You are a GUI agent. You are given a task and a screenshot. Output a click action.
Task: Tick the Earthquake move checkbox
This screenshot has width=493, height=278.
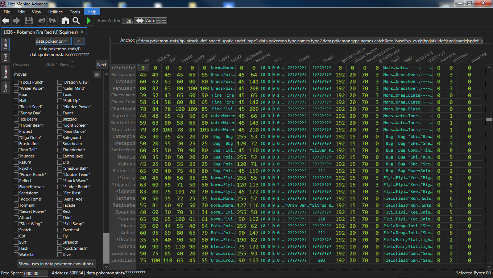click(x=60, y=156)
